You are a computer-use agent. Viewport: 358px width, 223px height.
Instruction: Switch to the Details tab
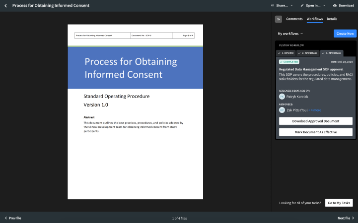[x=332, y=19]
